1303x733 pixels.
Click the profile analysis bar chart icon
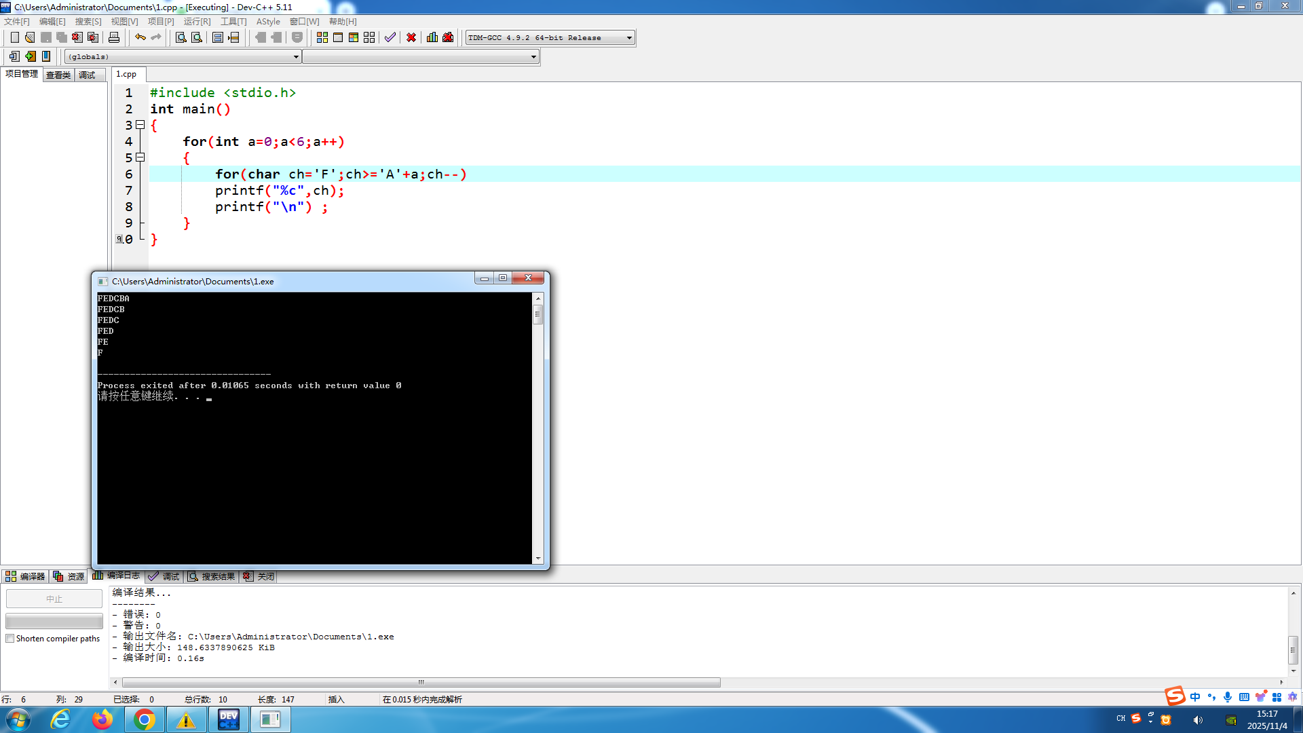point(432,37)
